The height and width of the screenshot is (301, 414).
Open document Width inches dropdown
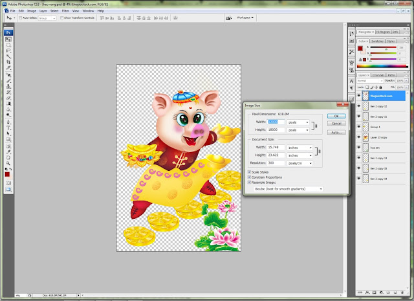click(x=300, y=148)
